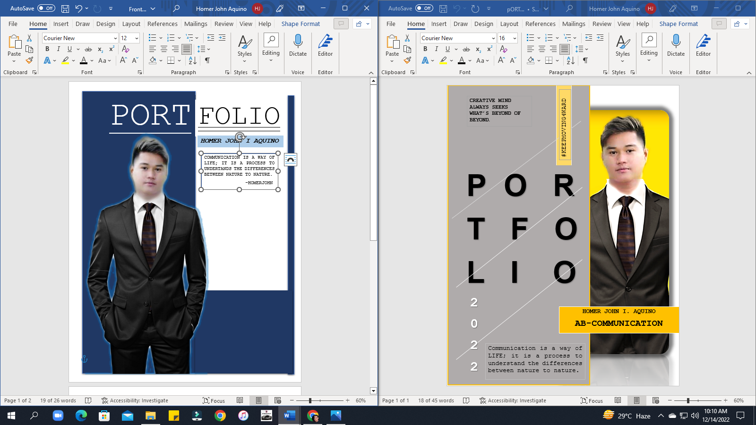Toggle AutoSave switch in right Word window
756x425 pixels.
(424, 8)
